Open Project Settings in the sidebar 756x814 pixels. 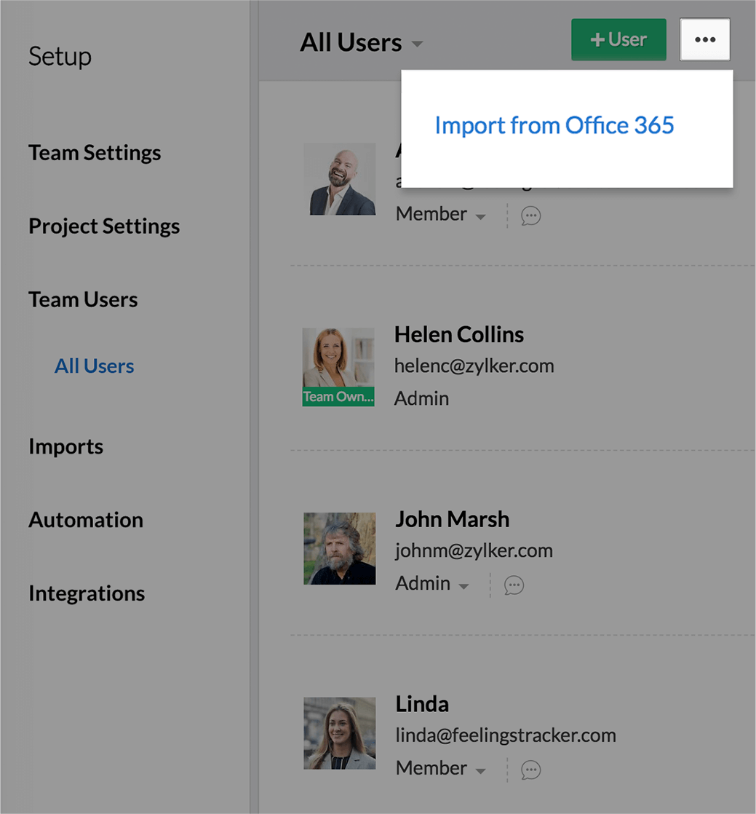104,226
